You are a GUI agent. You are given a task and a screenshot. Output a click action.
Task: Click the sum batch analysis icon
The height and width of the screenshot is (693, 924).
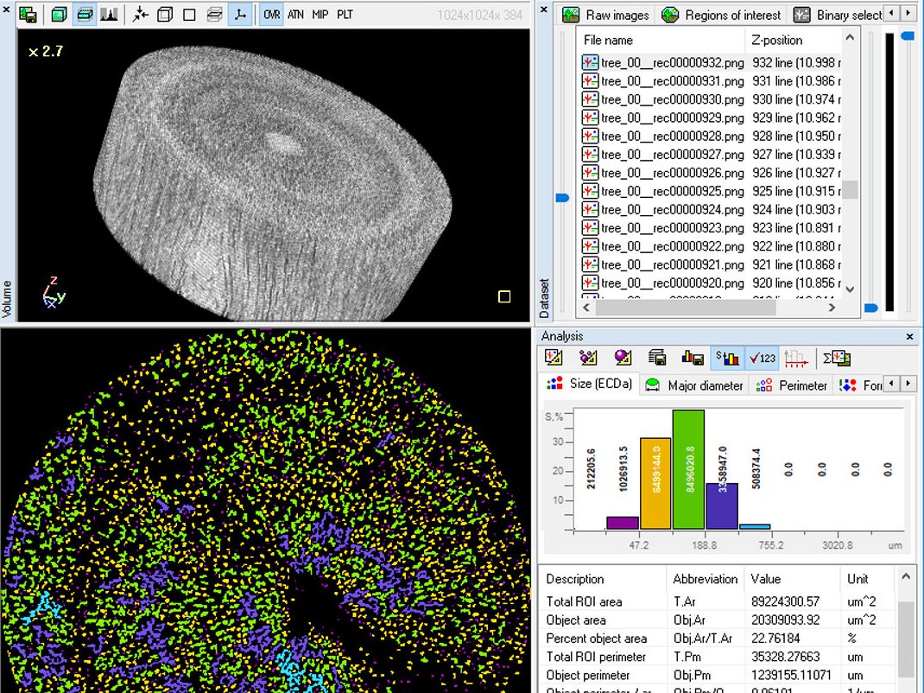(837, 357)
